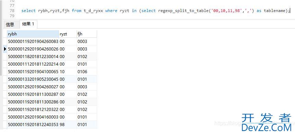Click the fjh column header
295x135 pixels.
pos(87,34)
